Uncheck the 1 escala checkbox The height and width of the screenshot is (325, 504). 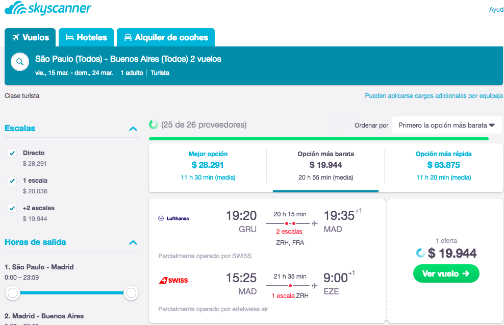[x=13, y=181]
